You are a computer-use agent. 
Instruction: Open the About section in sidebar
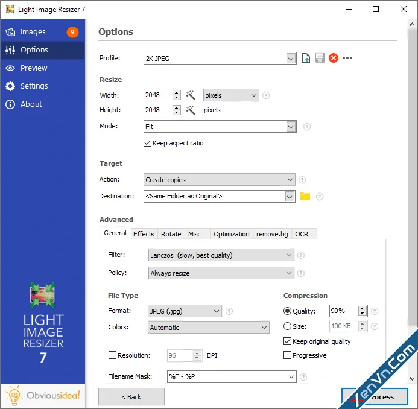[43, 104]
